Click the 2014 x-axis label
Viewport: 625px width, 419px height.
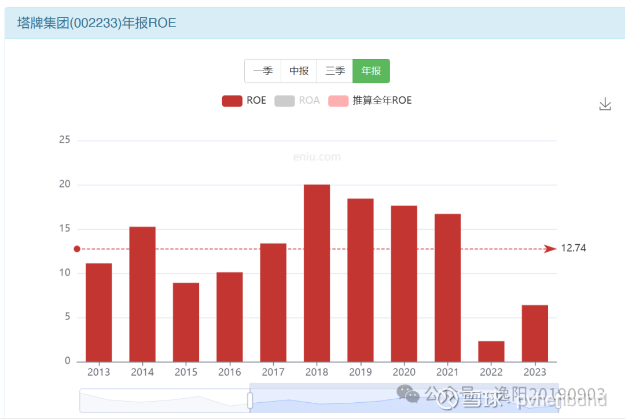pyautogui.click(x=142, y=372)
